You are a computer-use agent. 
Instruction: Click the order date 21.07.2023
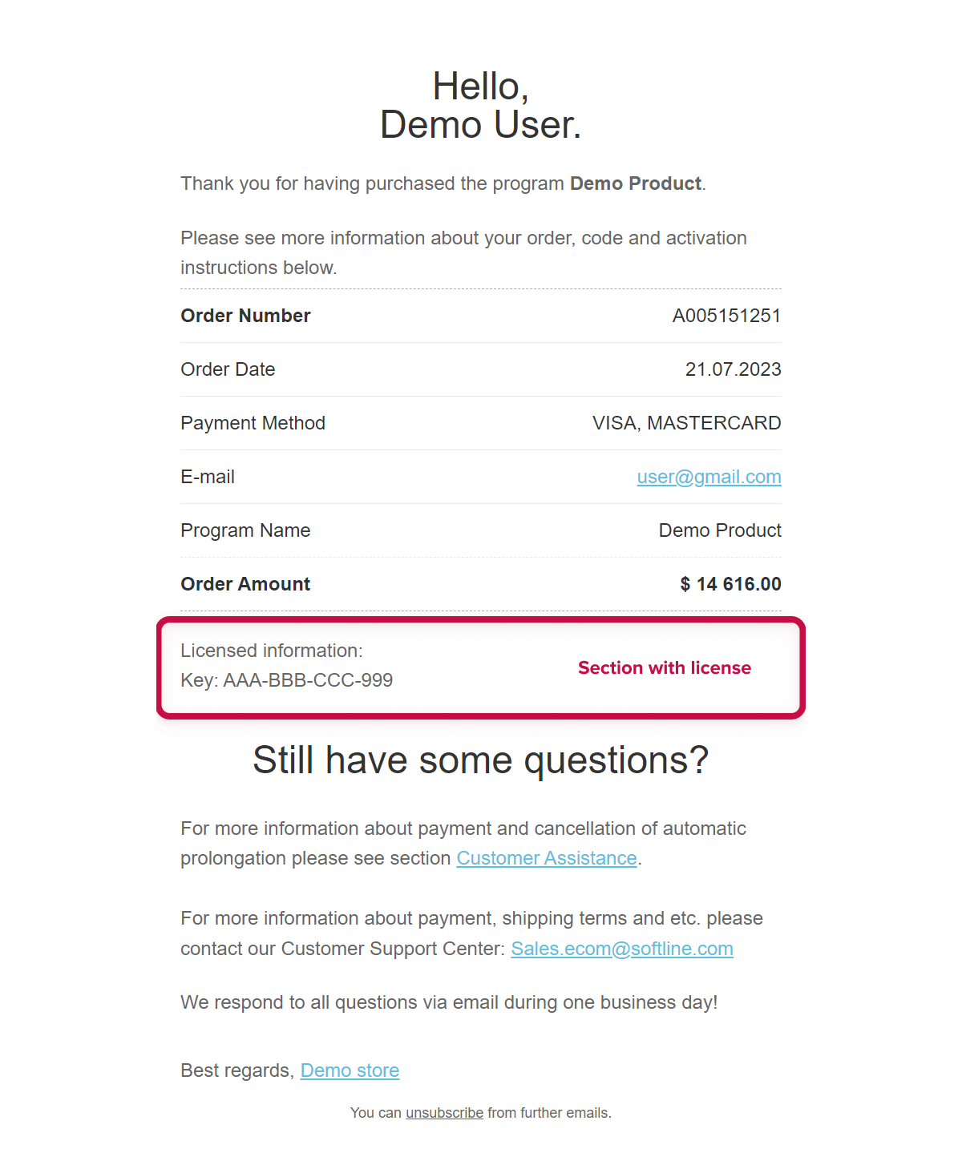click(733, 369)
